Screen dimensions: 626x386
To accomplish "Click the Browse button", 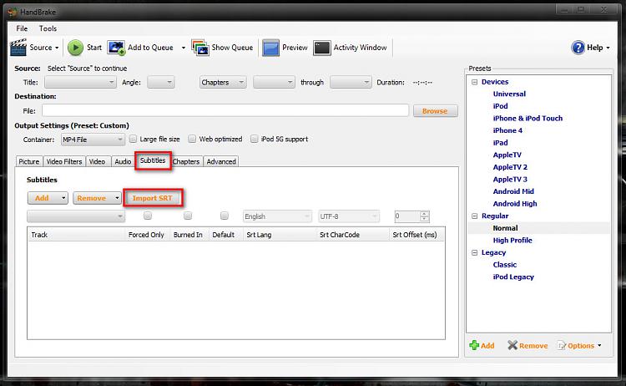I will pos(435,111).
